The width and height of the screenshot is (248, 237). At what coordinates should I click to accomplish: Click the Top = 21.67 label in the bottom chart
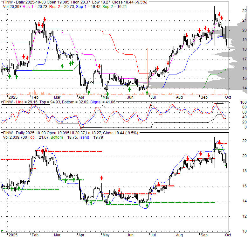point(38,137)
